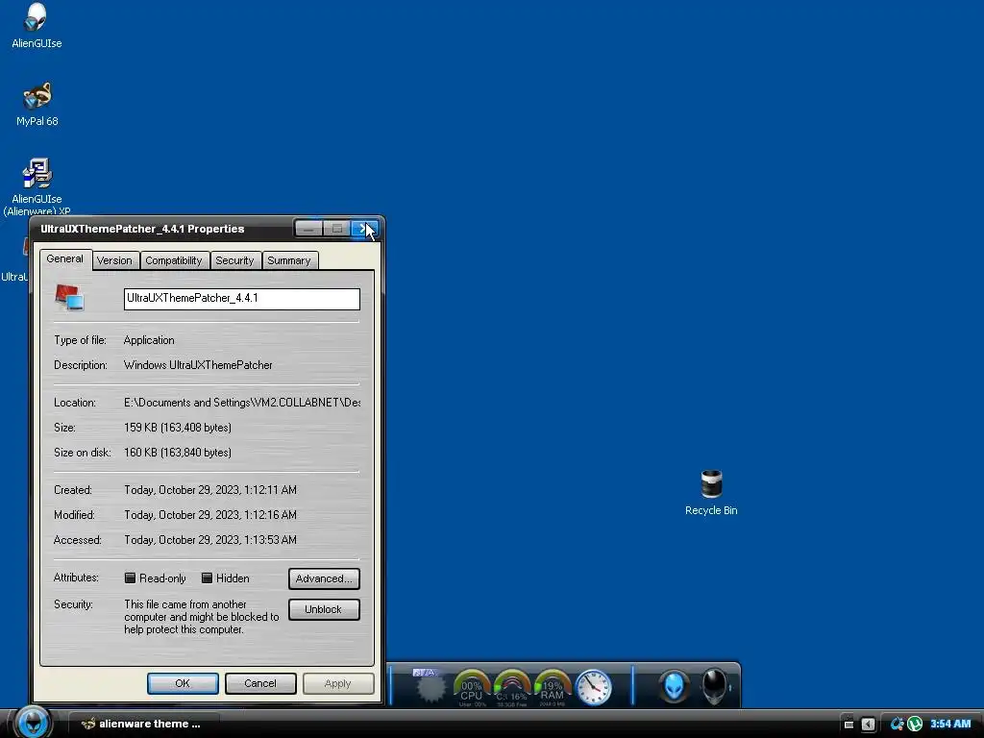This screenshot has height=738, width=984.
Task: Click Unblock to unblock the file
Action: 324,609
